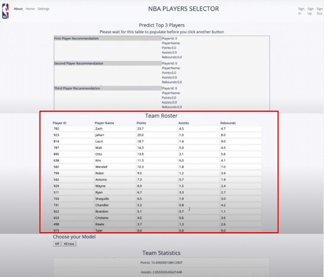
Task: Click the NBA PLAYERS SELECTOR title
Action: (184, 9)
